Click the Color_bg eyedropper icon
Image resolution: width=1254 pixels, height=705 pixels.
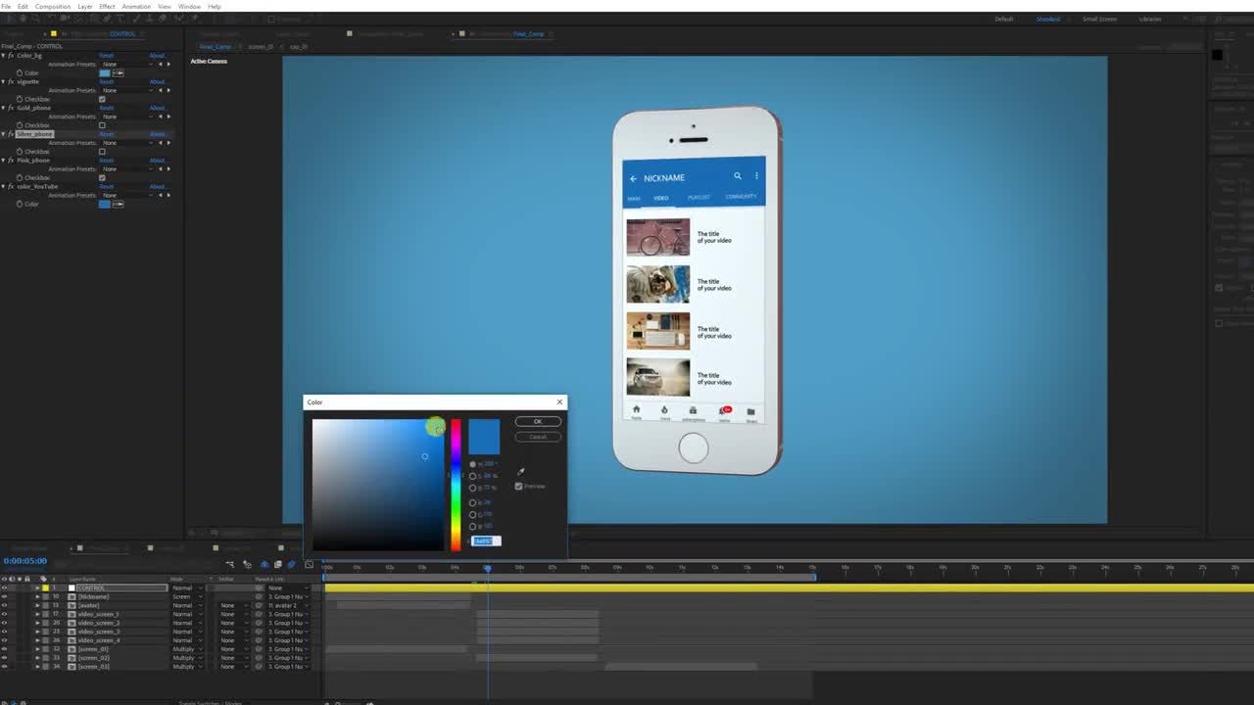119,73
